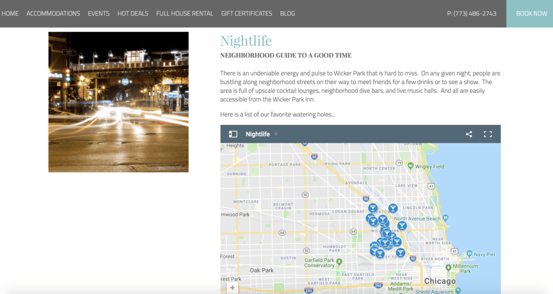Click the Chicago city label on map
Image resolution: width=553 pixels, height=294 pixels.
tap(440, 281)
